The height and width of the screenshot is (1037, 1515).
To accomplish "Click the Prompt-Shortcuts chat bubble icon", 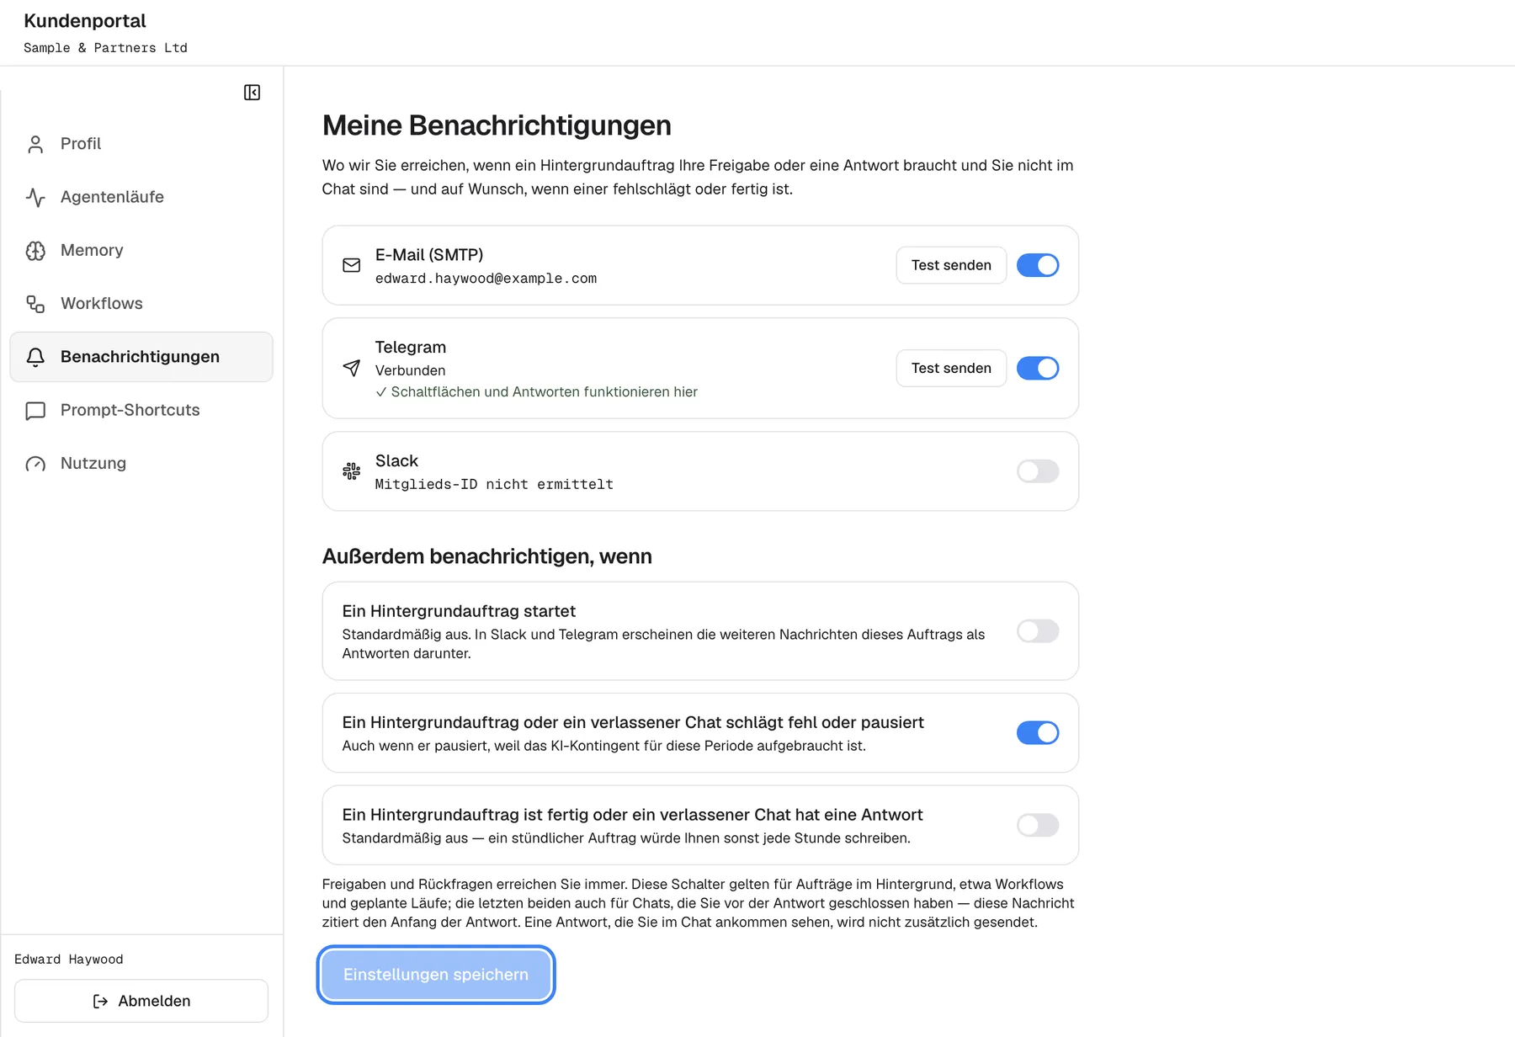I will click(35, 411).
